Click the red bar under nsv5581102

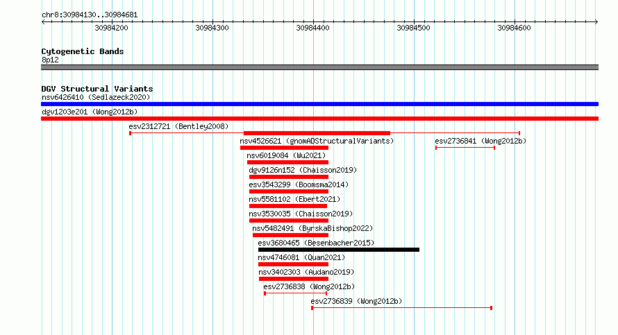[x=288, y=206]
